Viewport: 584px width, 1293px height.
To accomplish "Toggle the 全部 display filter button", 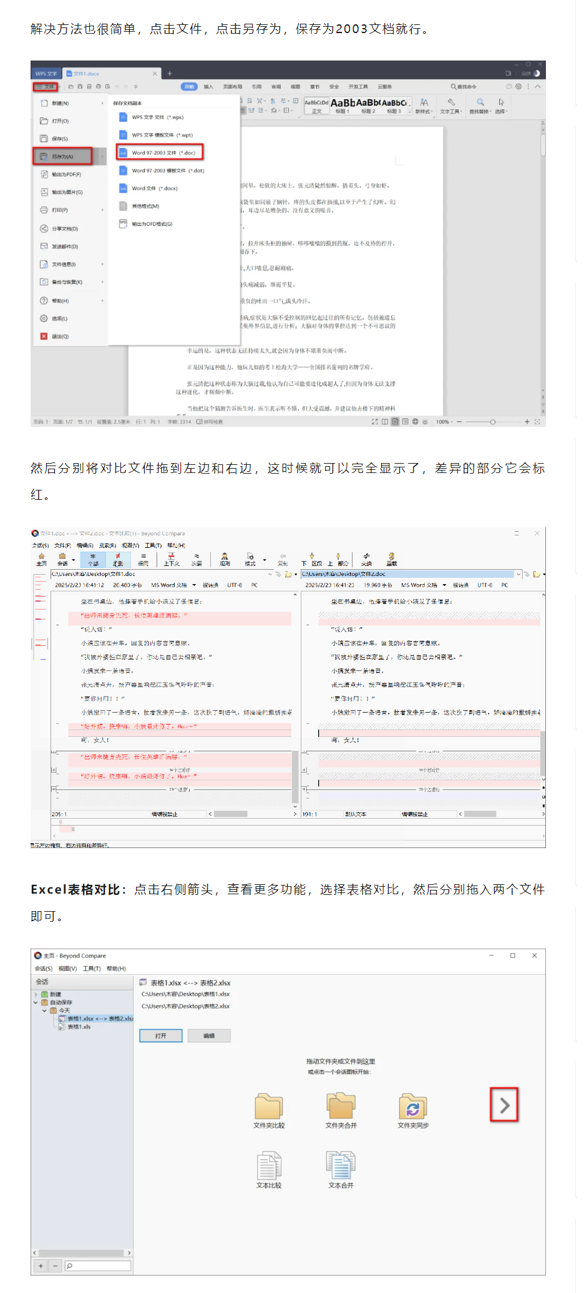I will tap(93, 559).
